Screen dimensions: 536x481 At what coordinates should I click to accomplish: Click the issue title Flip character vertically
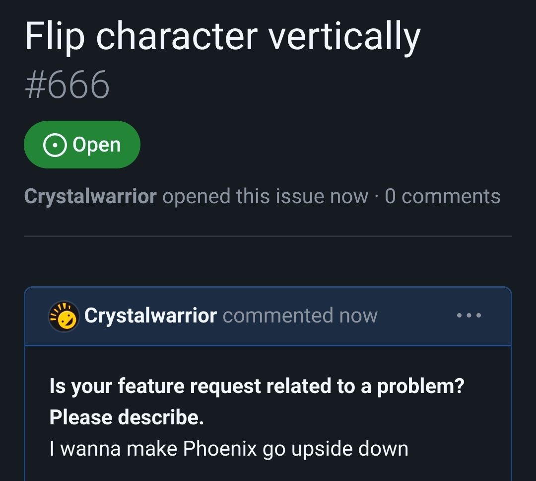tap(224, 35)
